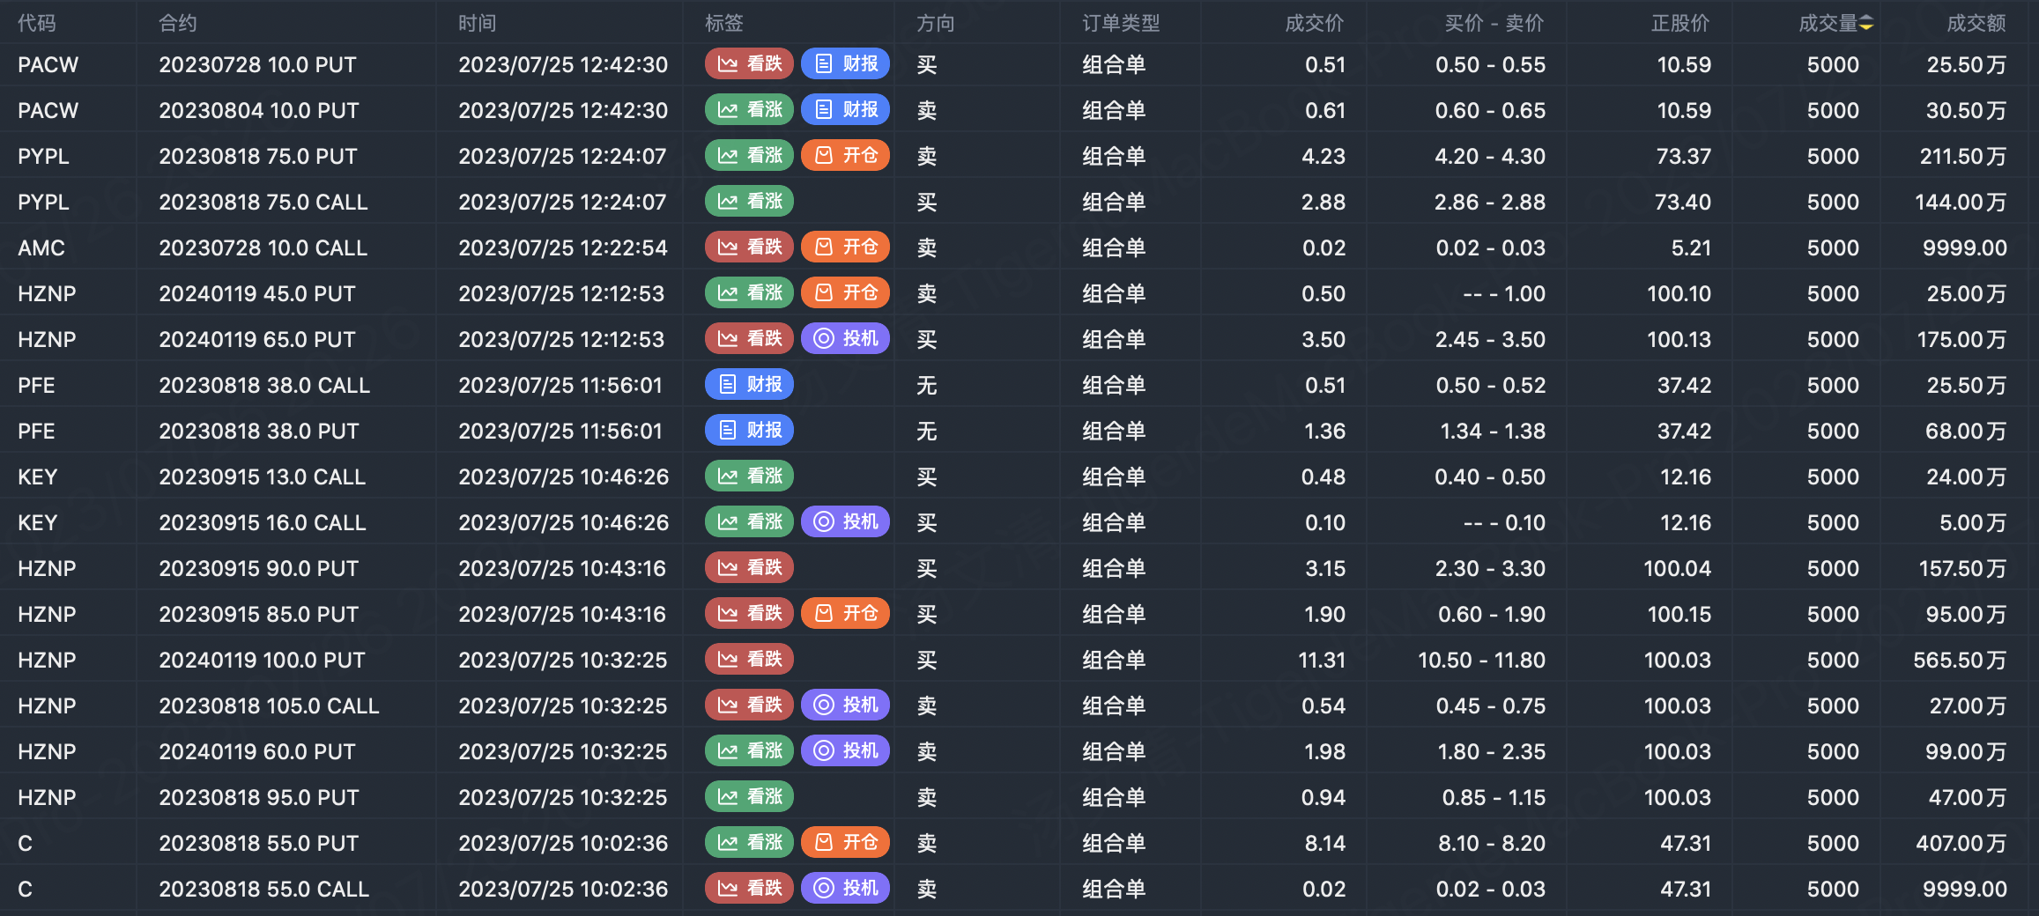Select contract 20230804 10.0 PUT
This screenshot has width=2039, height=916.
click(259, 110)
